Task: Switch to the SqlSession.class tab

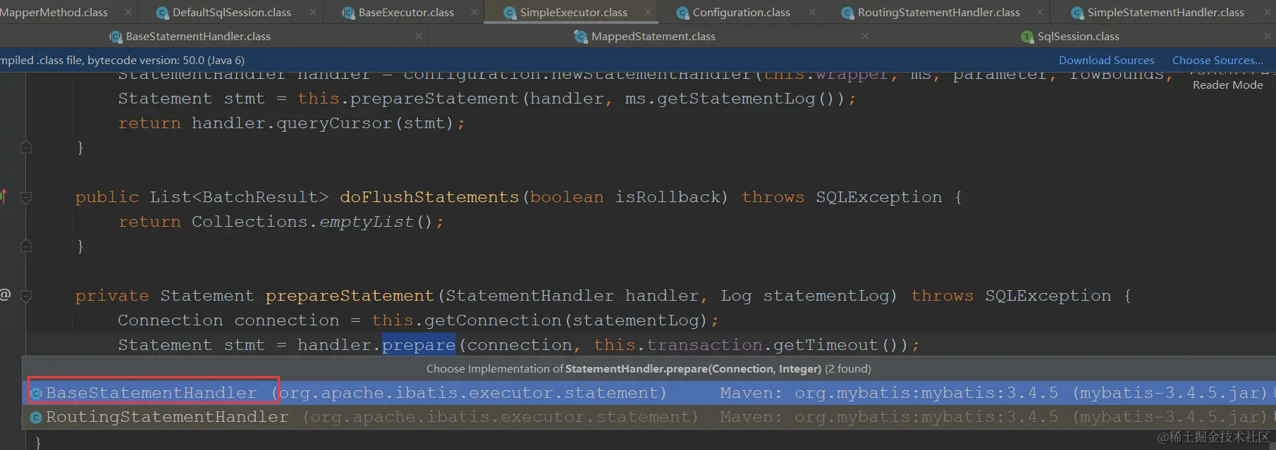Action: click(1078, 37)
